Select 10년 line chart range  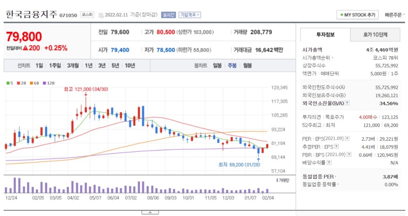130,66
